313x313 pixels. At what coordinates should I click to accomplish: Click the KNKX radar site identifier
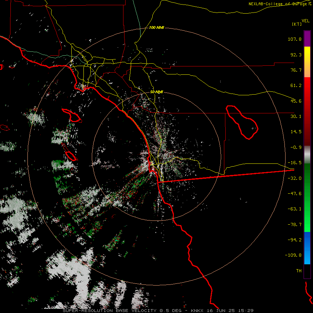[x=197, y=311]
